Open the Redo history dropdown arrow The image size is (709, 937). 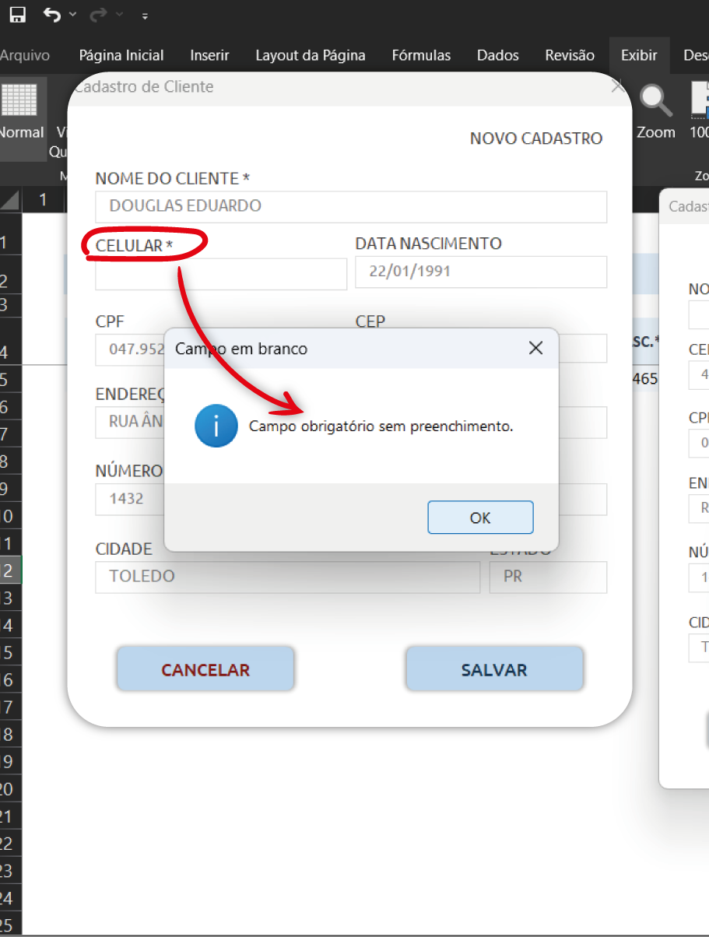(119, 15)
